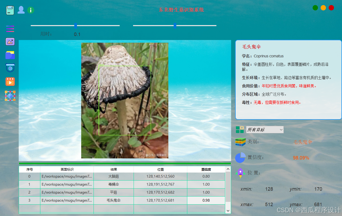Select the image detection icon

tap(10, 42)
